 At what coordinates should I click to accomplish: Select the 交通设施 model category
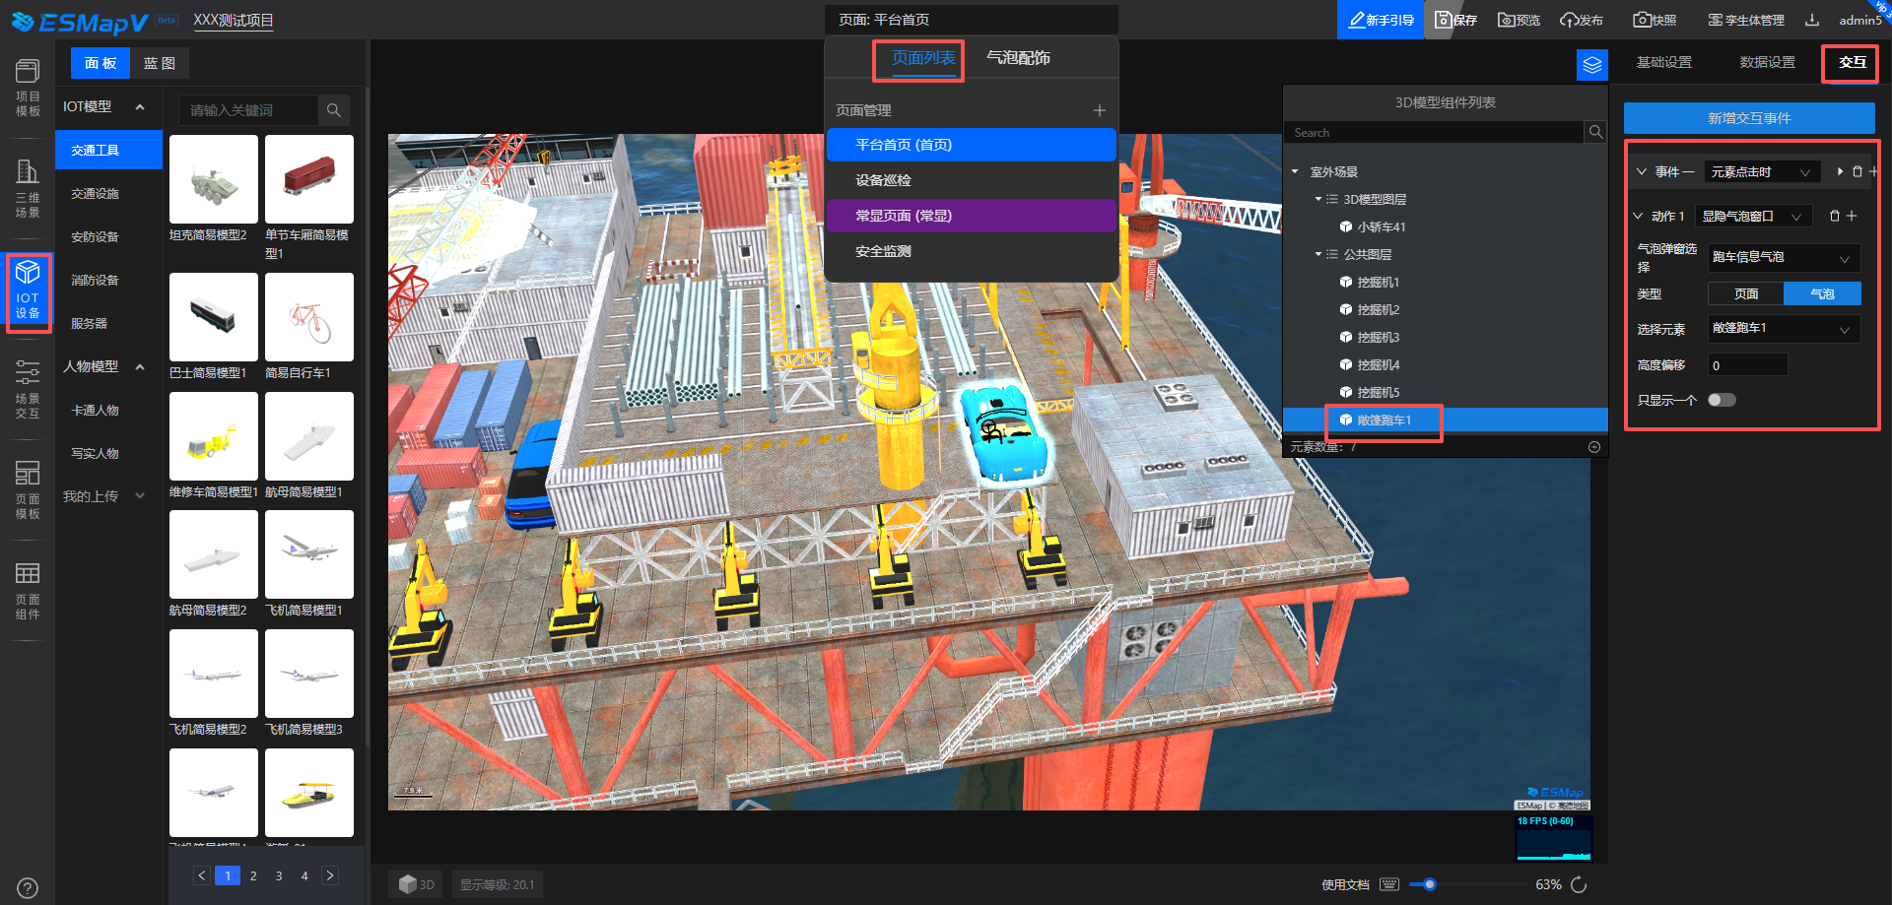pyautogui.click(x=108, y=193)
